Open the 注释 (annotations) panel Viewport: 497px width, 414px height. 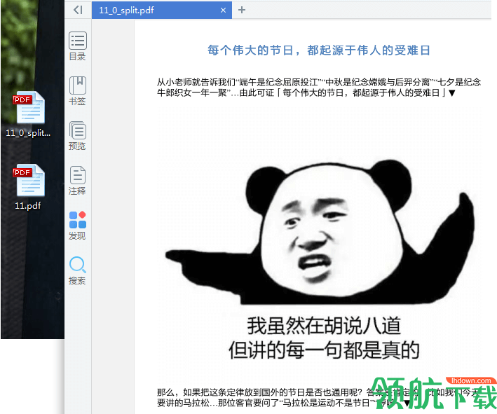tap(77, 181)
